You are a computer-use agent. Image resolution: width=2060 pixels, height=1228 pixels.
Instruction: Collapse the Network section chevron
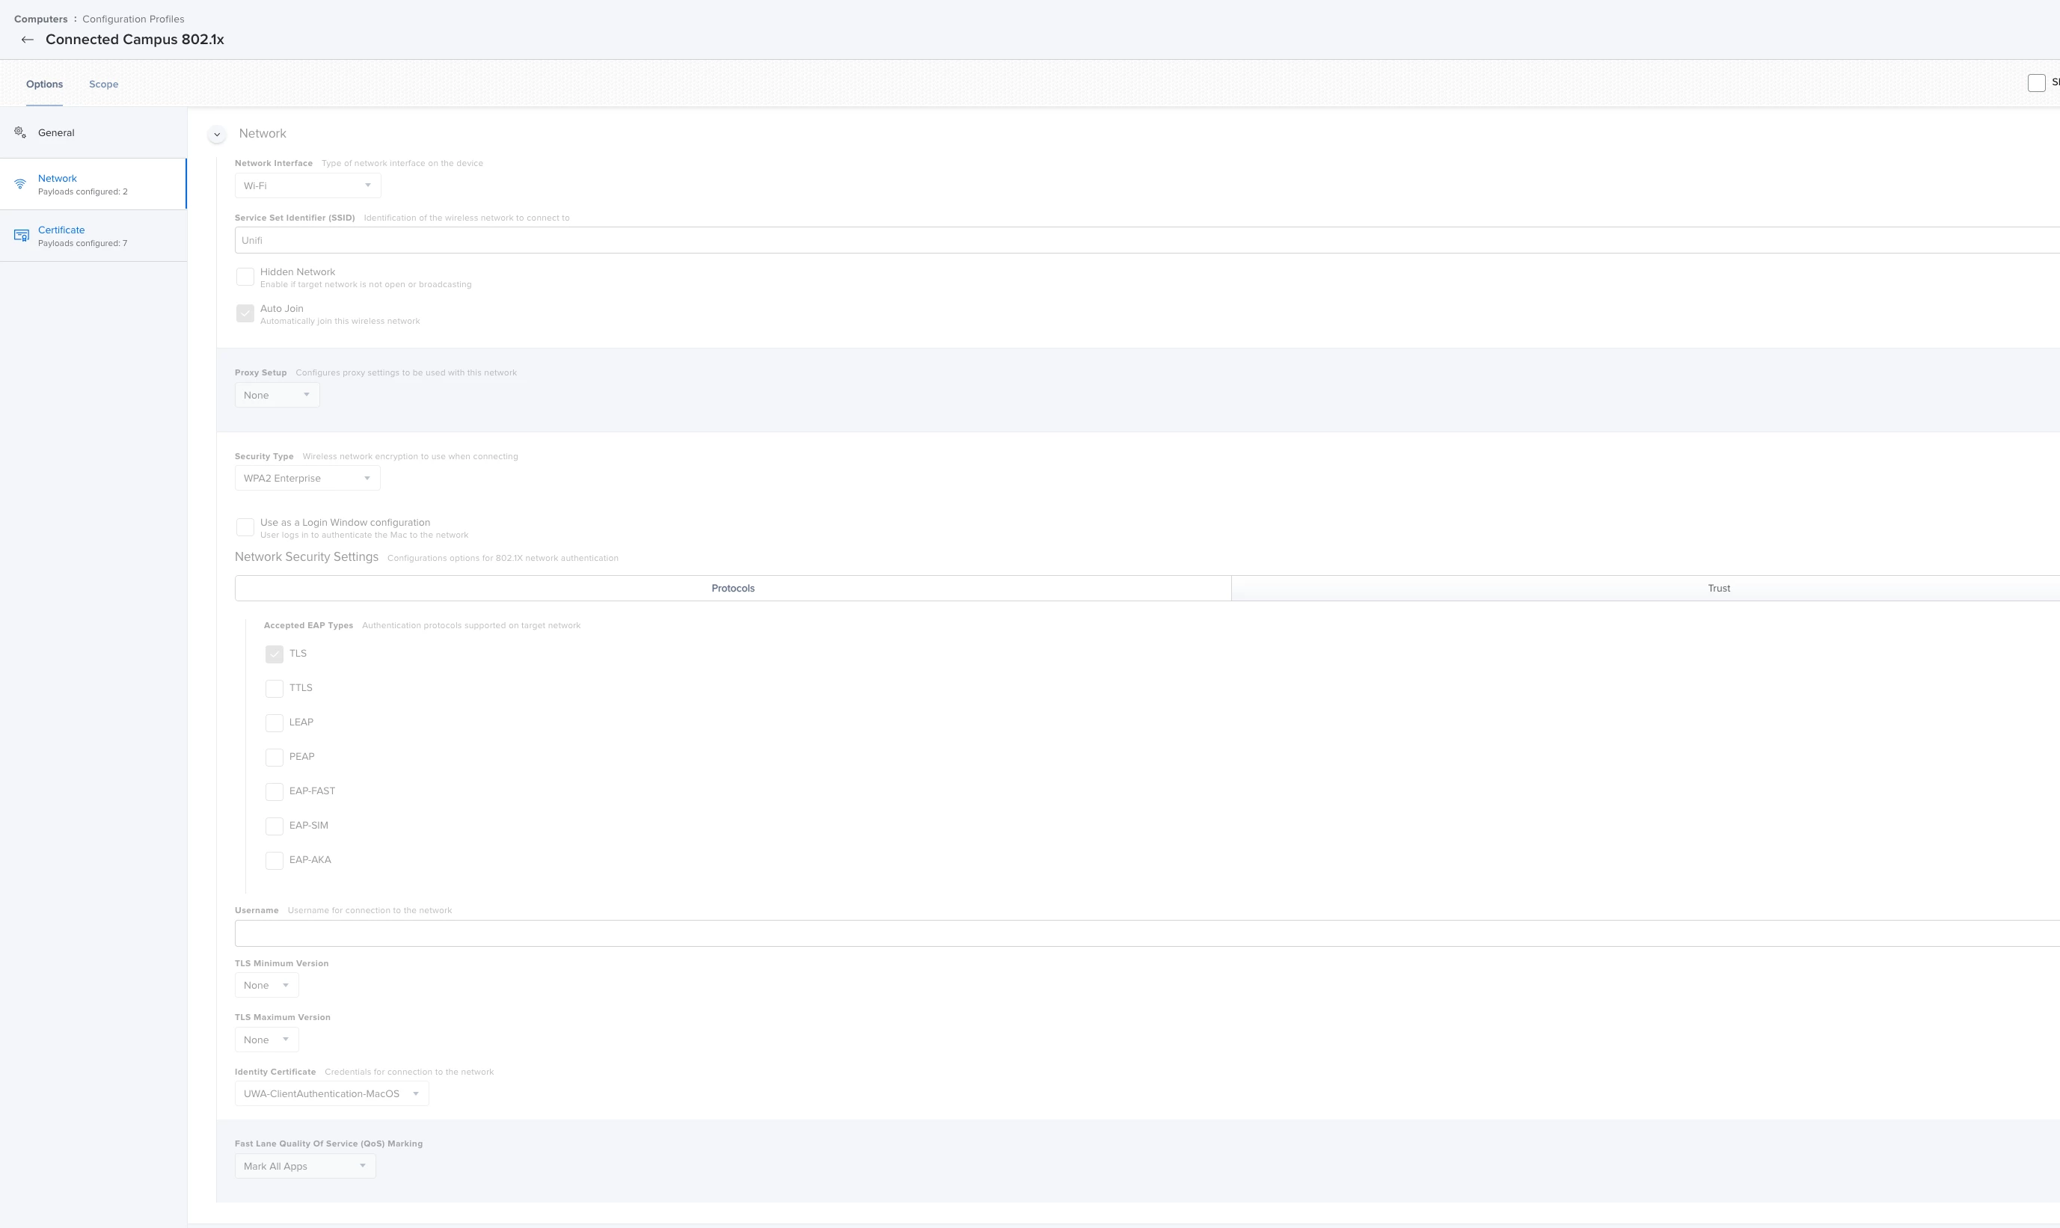pyautogui.click(x=217, y=134)
